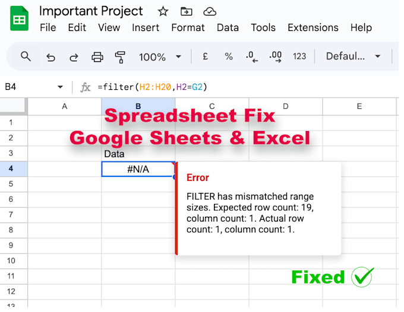The image size is (404, 312).
Task: Click the cell containing Data
Action: (x=138, y=154)
